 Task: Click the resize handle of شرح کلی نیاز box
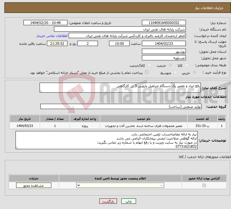pyautogui.click(x=41, y=91)
